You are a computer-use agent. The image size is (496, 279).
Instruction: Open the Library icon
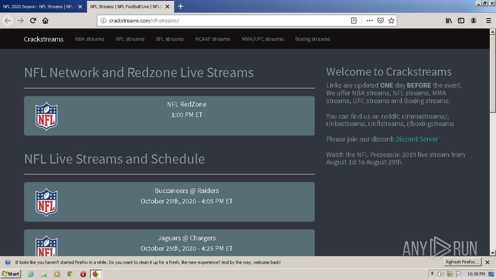click(449, 21)
